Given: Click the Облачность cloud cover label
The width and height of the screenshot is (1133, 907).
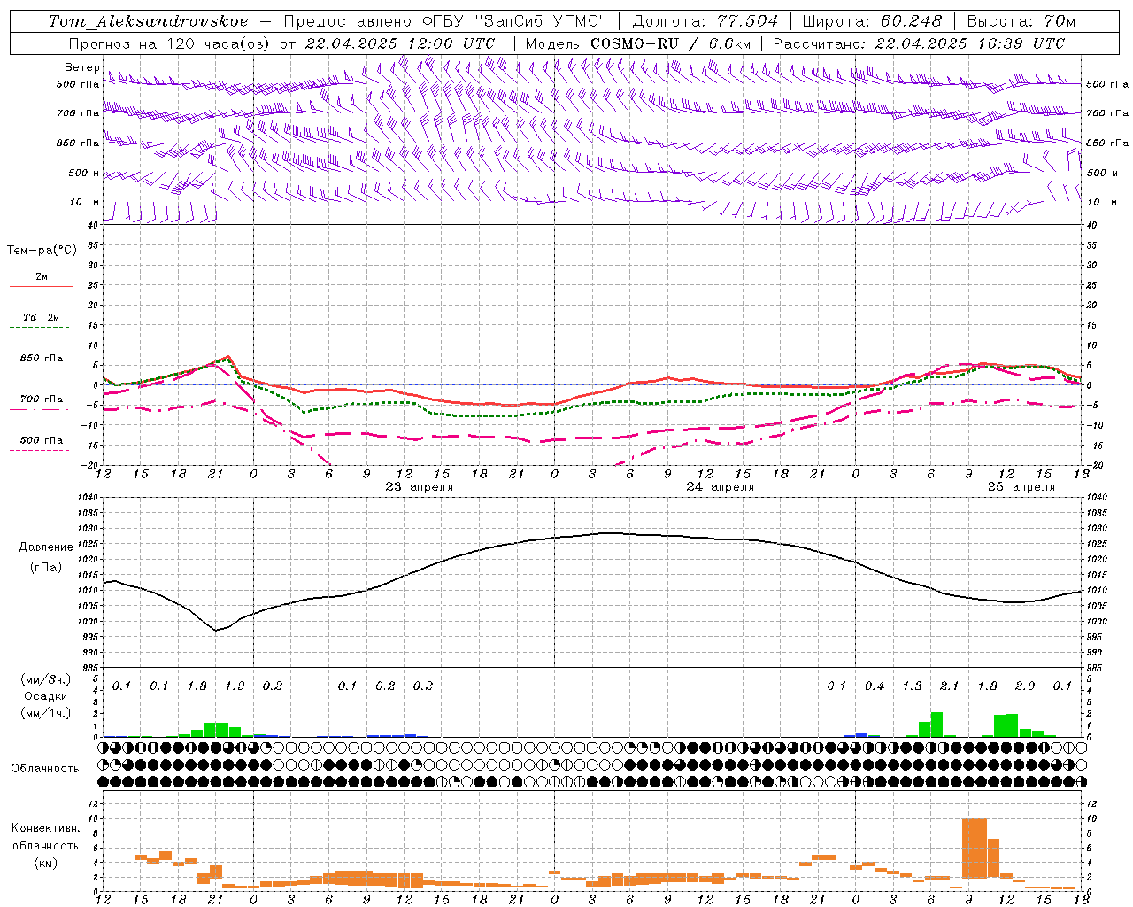Looking at the screenshot, I should tap(45, 769).
